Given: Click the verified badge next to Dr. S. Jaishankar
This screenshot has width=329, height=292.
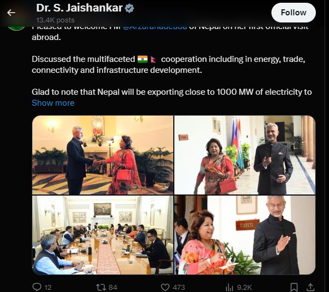Looking at the screenshot, I should pos(129,8).
